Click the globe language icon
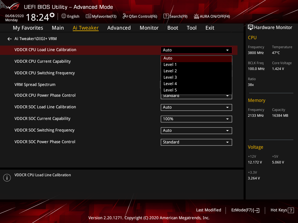The width and height of the screenshot is (298, 223). click(64, 16)
